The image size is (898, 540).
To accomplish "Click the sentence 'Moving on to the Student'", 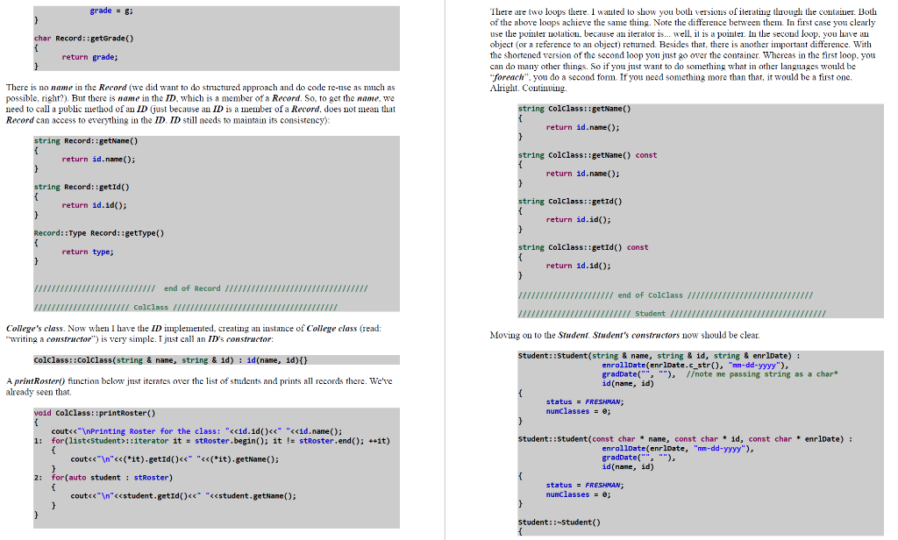I will click(624, 336).
